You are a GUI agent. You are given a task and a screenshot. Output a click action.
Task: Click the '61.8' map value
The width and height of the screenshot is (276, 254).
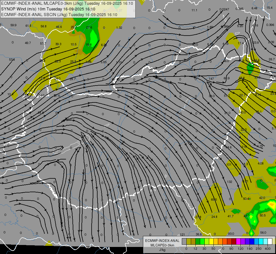[x=28, y=26]
